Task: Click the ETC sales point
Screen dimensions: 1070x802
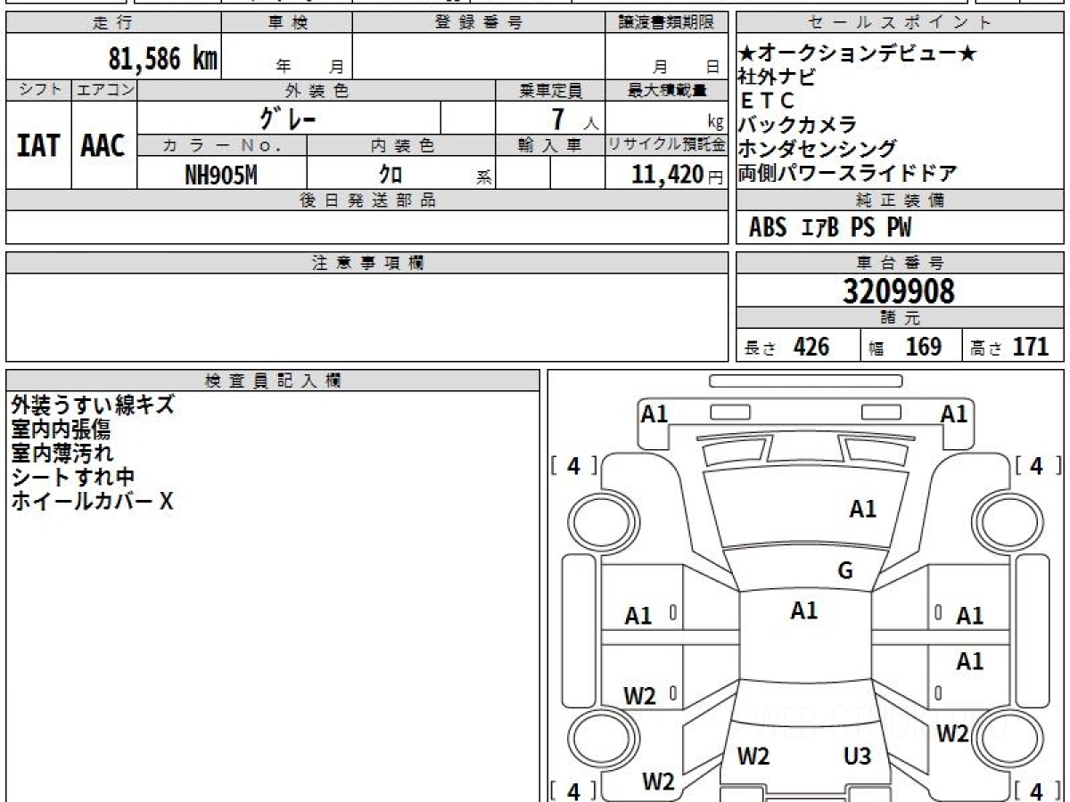Action: click(767, 101)
